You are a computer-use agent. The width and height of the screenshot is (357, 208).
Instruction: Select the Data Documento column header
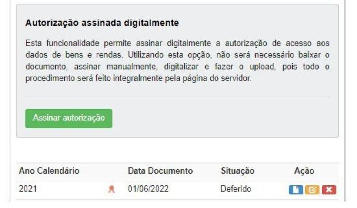point(160,171)
